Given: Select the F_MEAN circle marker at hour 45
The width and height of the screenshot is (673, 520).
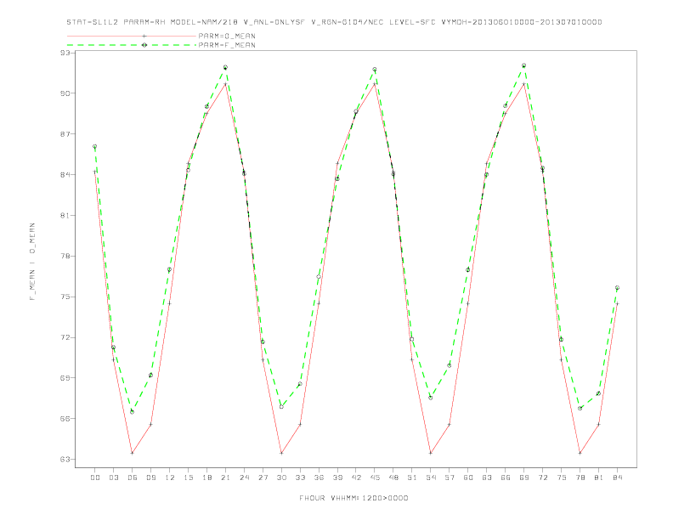Looking at the screenshot, I should point(375,70).
